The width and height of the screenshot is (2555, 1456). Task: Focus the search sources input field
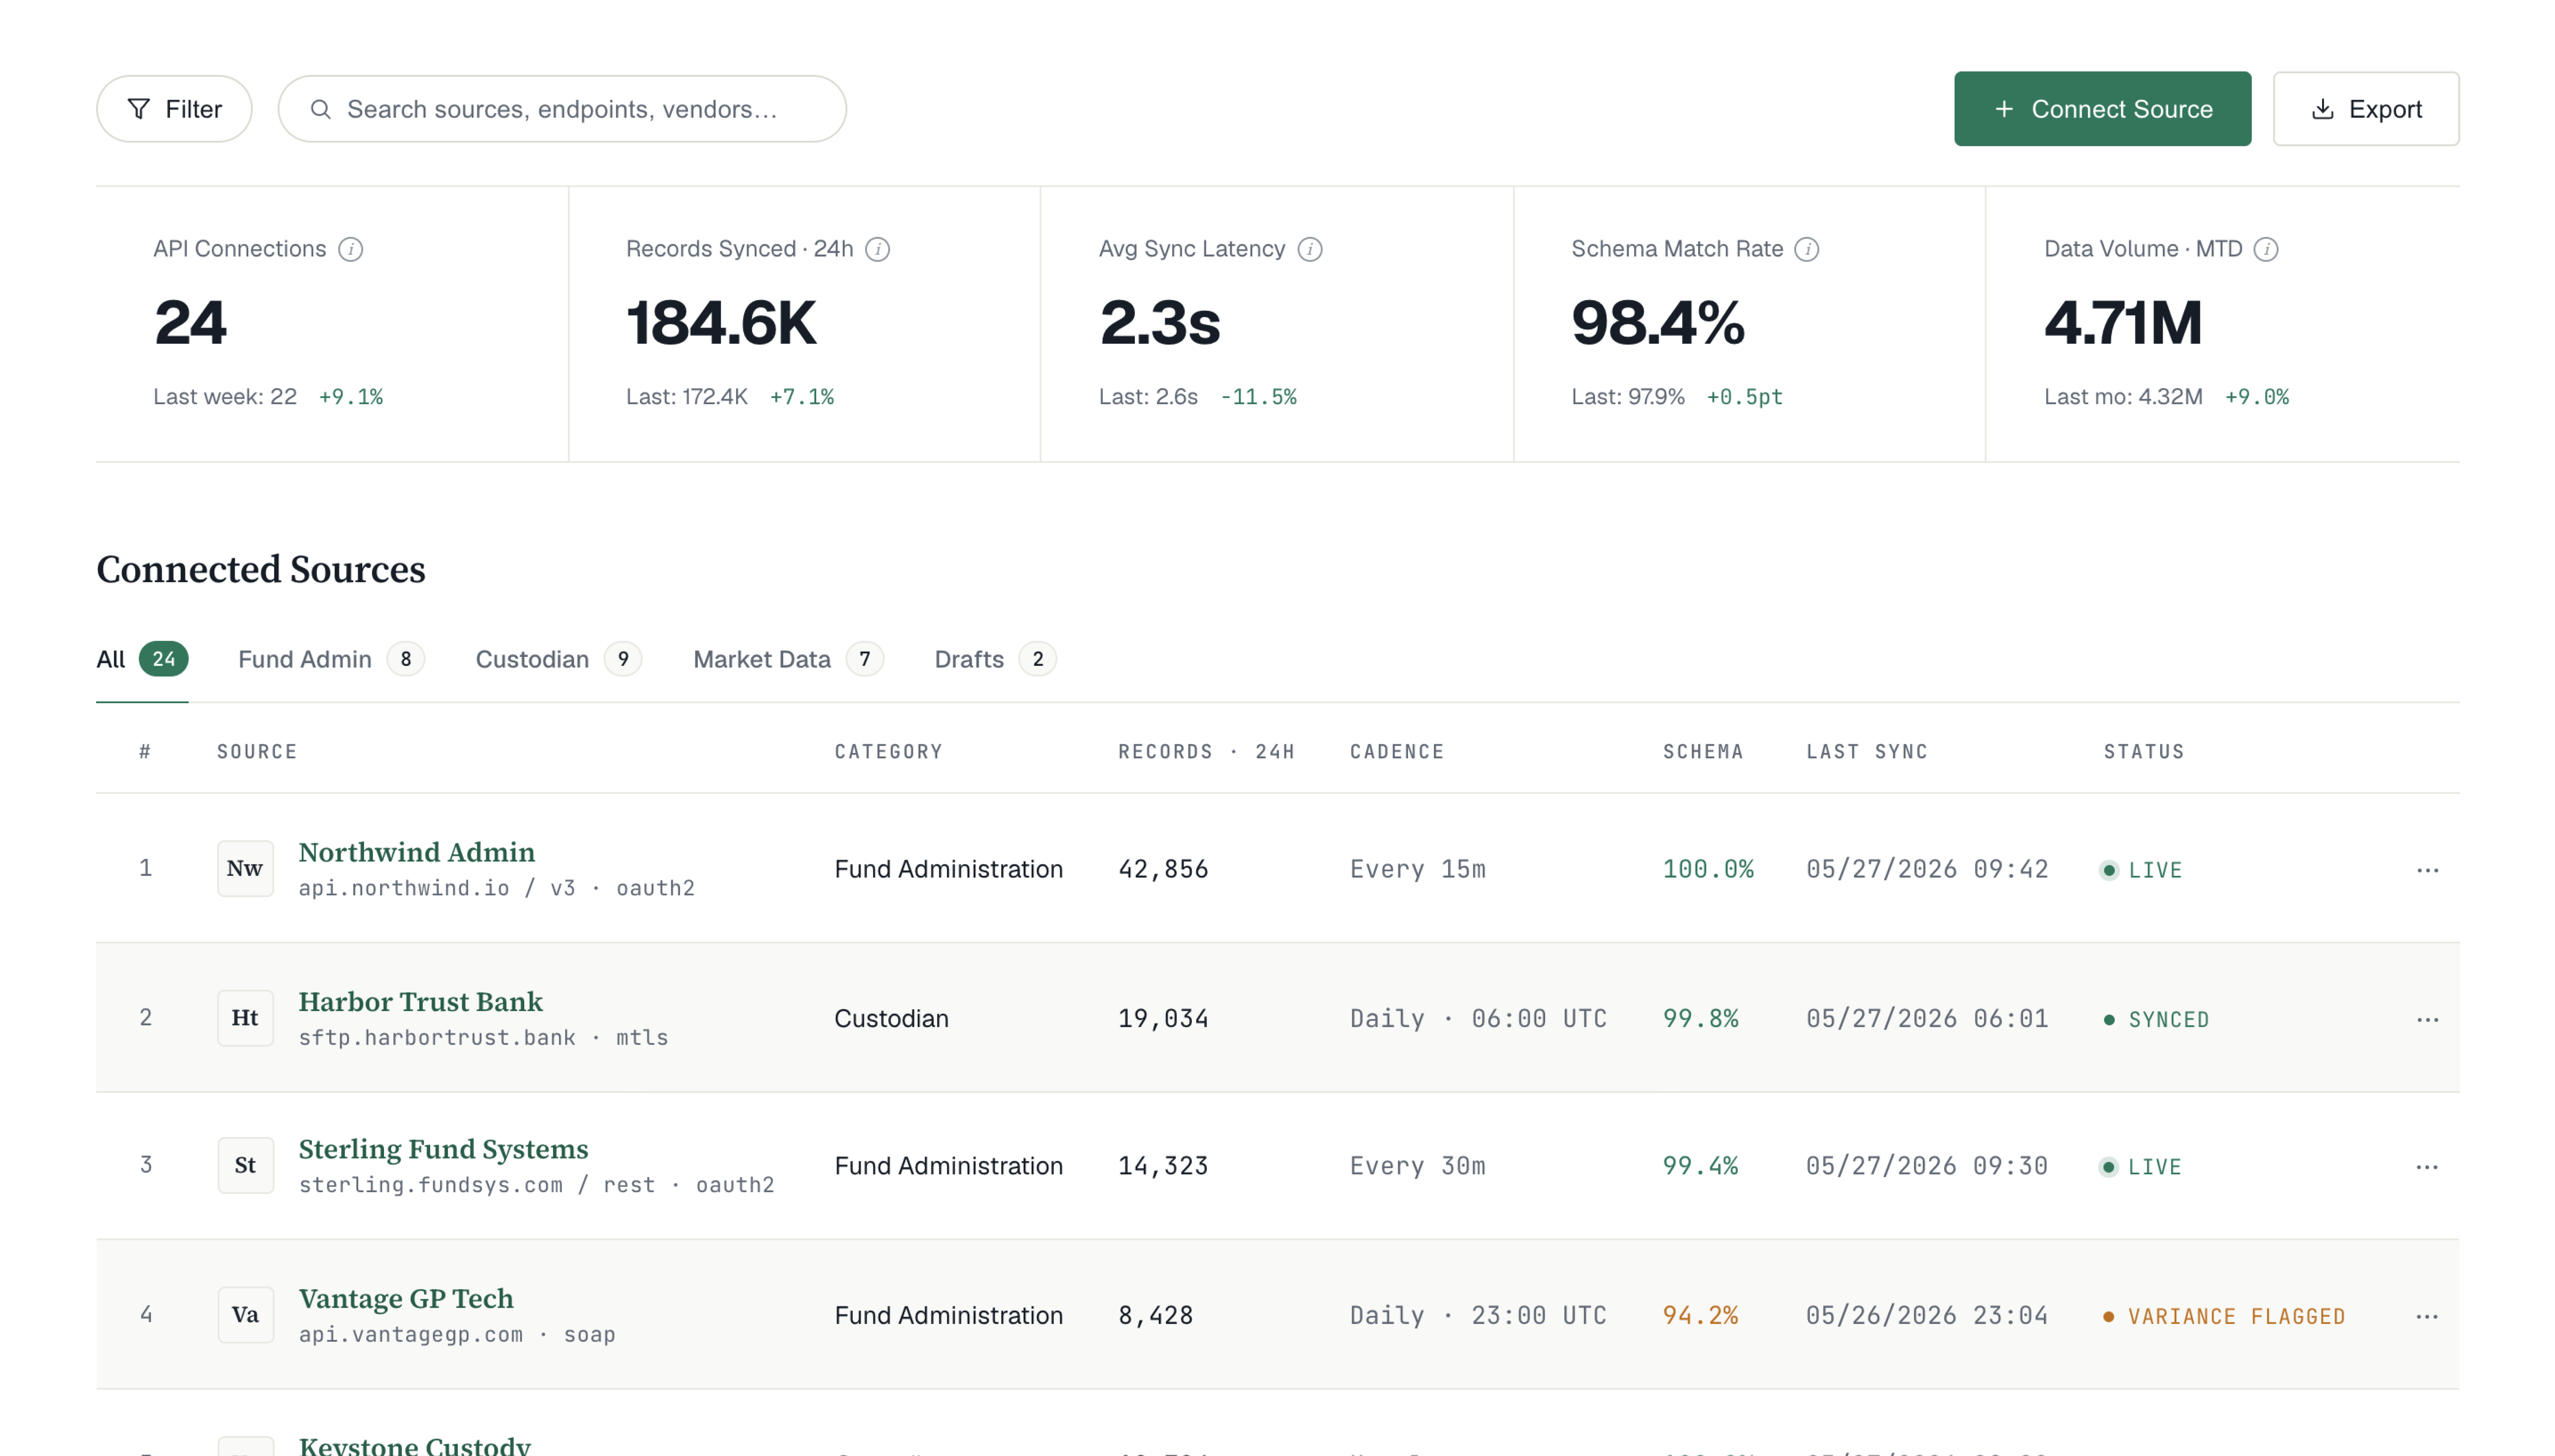(562, 109)
